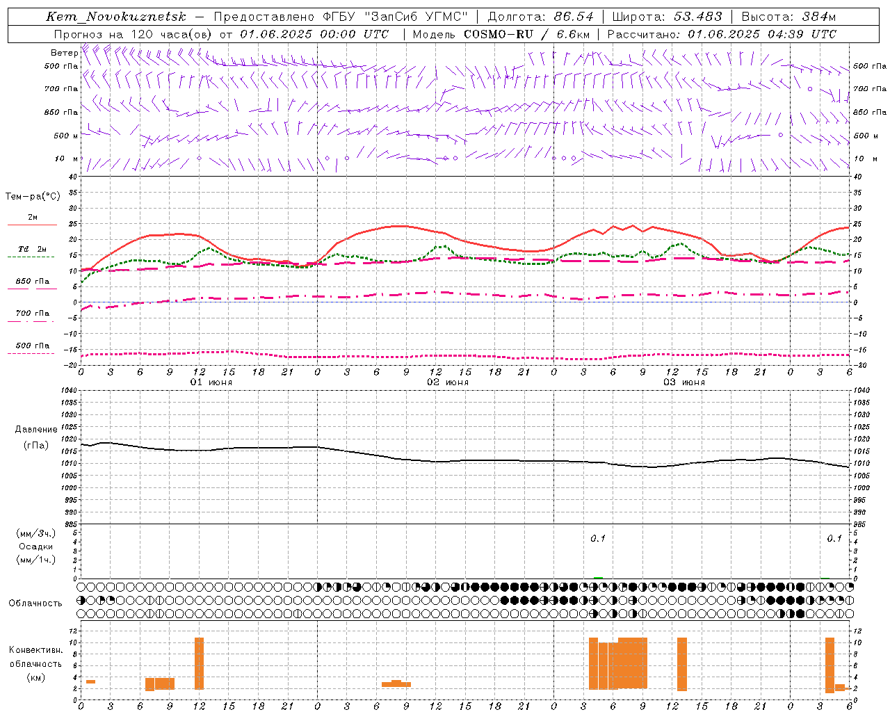The image size is (890, 712).
Task: Select the 03 июня date label
Action: point(684,382)
